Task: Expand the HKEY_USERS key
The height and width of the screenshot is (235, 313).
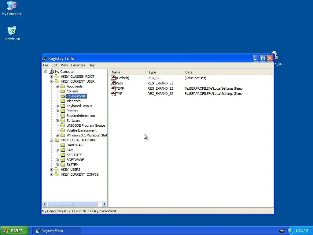Action: (x=51, y=170)
